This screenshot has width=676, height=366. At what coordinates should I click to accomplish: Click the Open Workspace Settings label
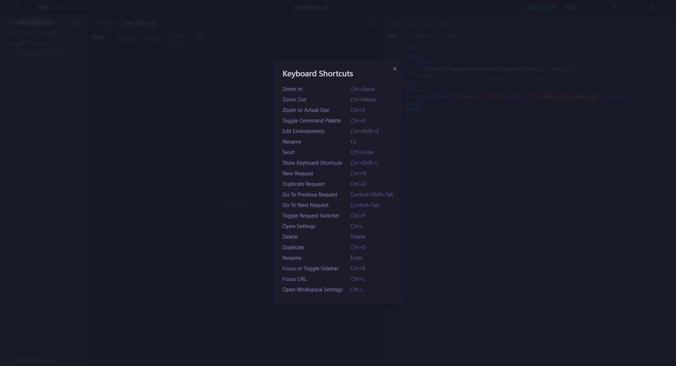[x=312, y=290]
